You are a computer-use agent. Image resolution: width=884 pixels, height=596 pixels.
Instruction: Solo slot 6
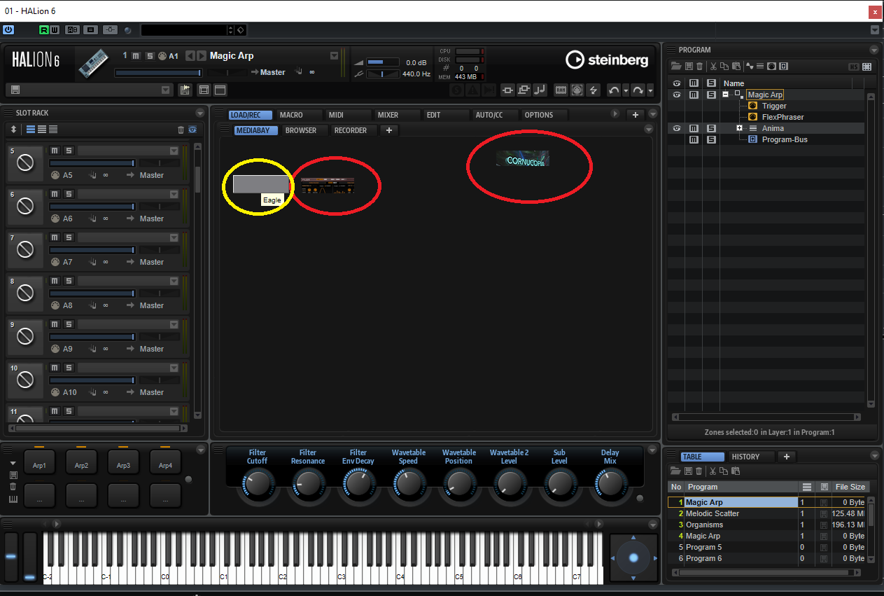pyautogui.click(x=69, y=194)
